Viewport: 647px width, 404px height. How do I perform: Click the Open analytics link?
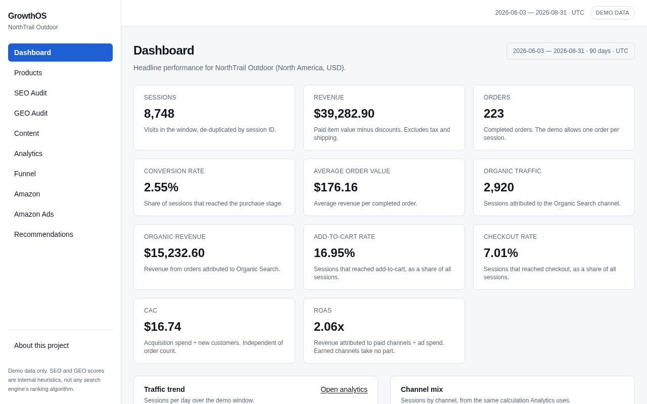click(344, 389)
